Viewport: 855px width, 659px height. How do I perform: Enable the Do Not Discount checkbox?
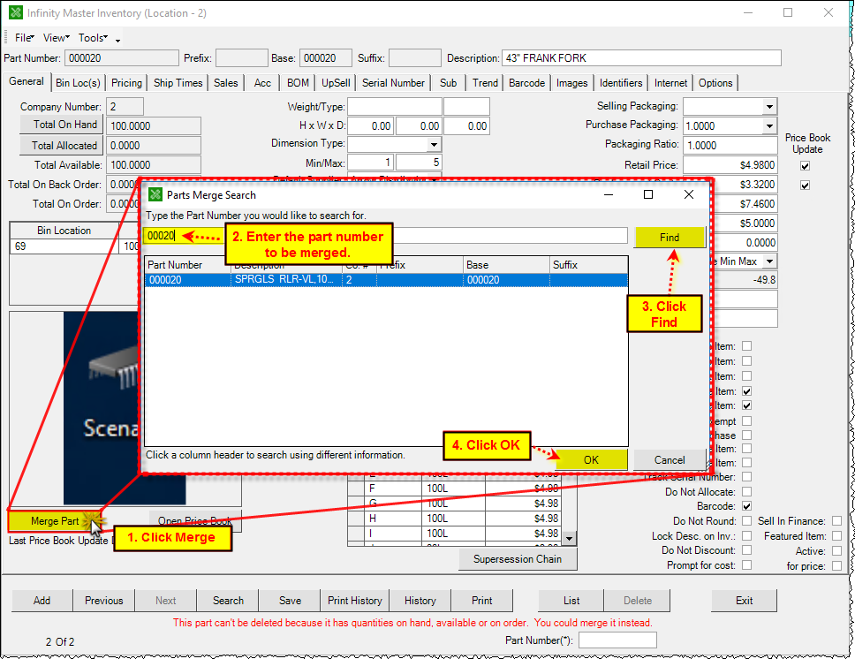746,550
